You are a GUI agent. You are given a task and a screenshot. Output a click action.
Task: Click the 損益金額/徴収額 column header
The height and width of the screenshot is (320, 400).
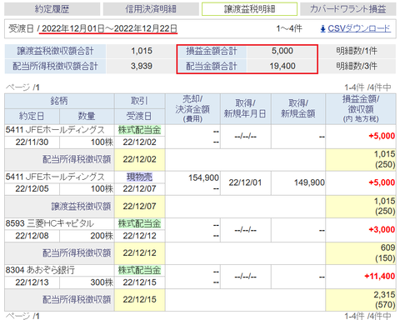point(361,109)
